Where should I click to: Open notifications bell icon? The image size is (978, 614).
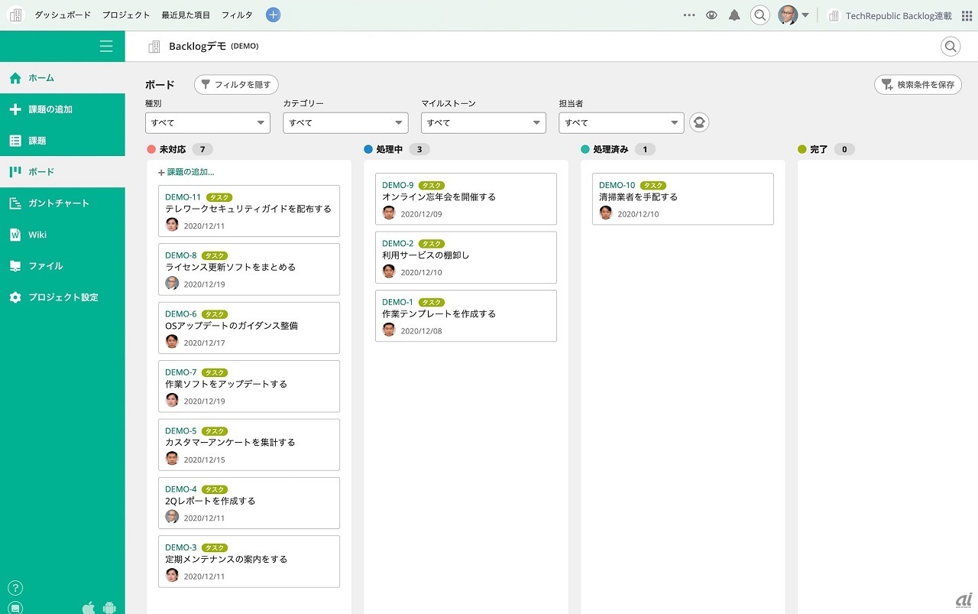pyautogui.click(x=734, y=15)
